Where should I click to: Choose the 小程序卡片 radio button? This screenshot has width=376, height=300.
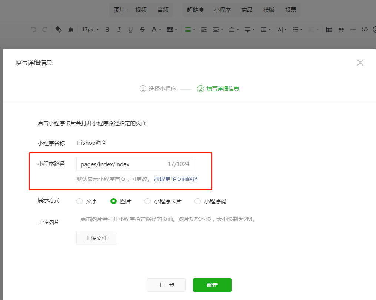coord(148,201)
